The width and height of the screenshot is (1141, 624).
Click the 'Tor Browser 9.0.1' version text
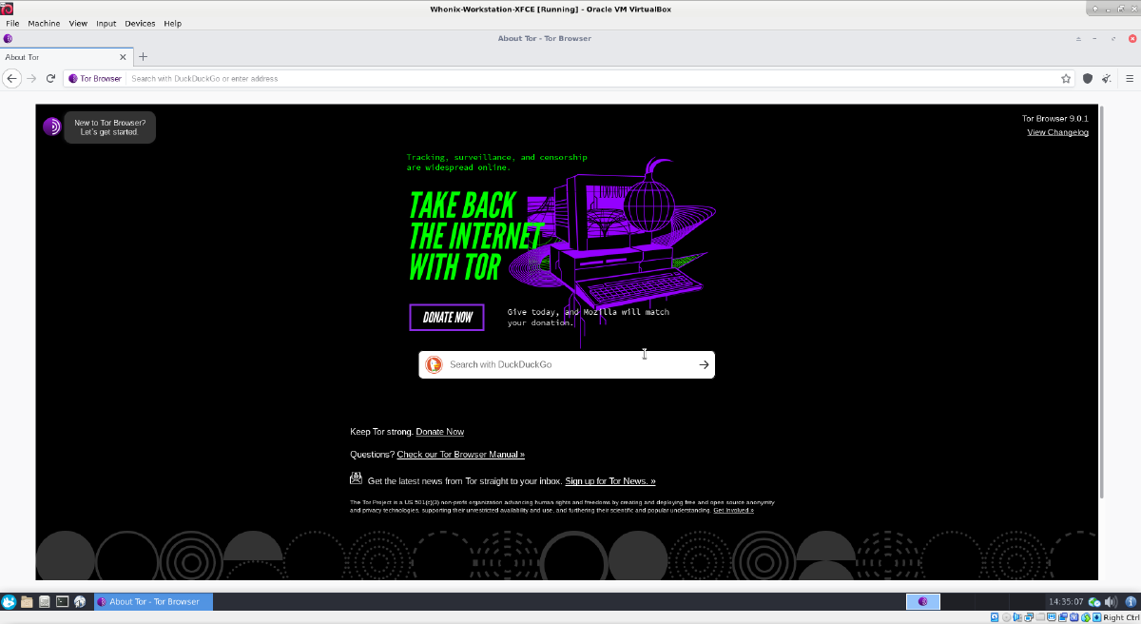coord(1055,119)
